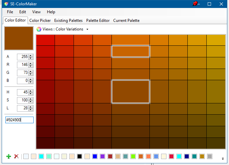Increase the R value with up arrow
Screen dimensions: 229x165
(31, 64)
